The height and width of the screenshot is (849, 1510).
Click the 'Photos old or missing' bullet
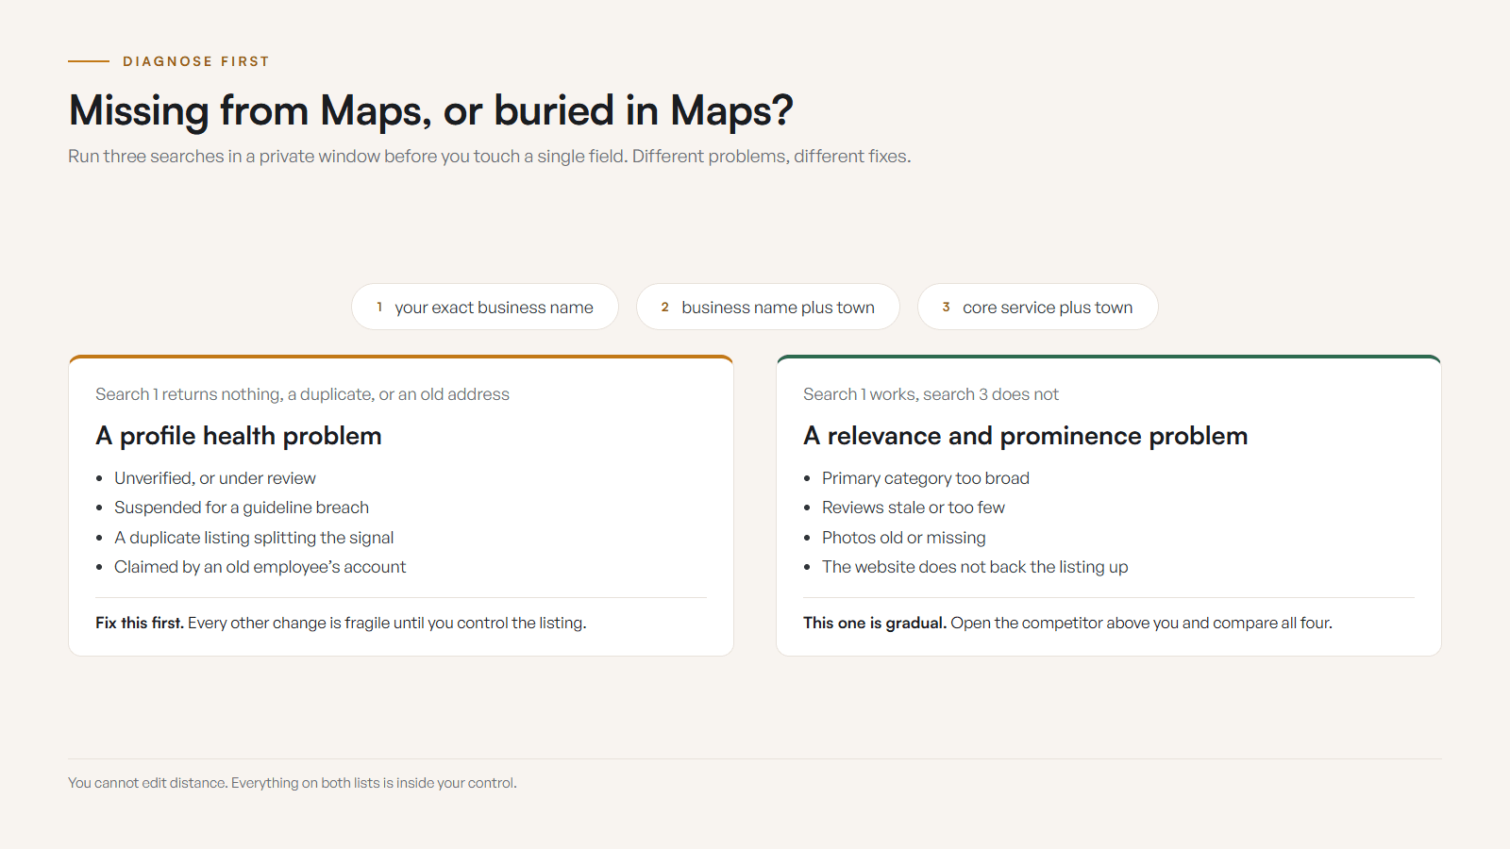pos(904,538)
